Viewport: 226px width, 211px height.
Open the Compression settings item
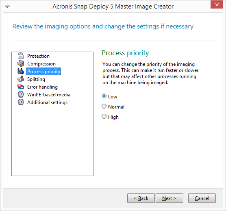pyautogui.click(x=41, y=64)
